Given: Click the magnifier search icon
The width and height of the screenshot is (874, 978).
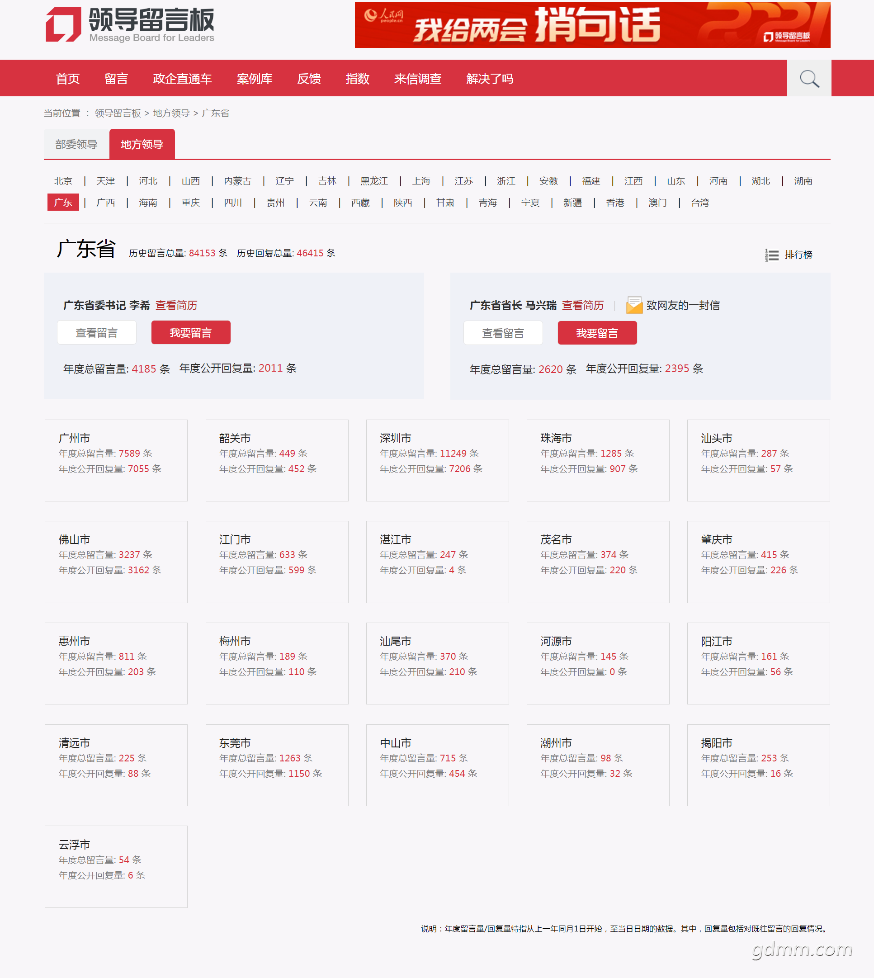Looking at the screenshot, I should (x=809, y=78).
